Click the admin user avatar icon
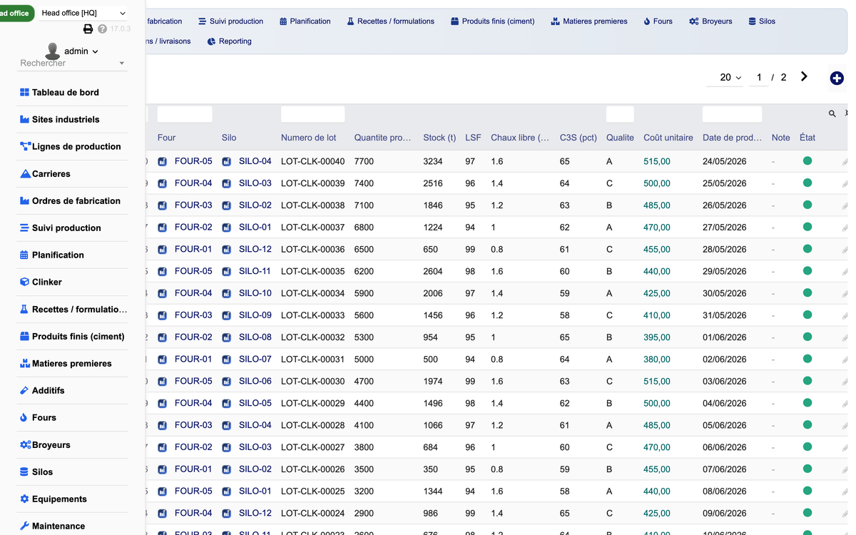This screenshot has height=535, width=856. (x=52, y=51)
